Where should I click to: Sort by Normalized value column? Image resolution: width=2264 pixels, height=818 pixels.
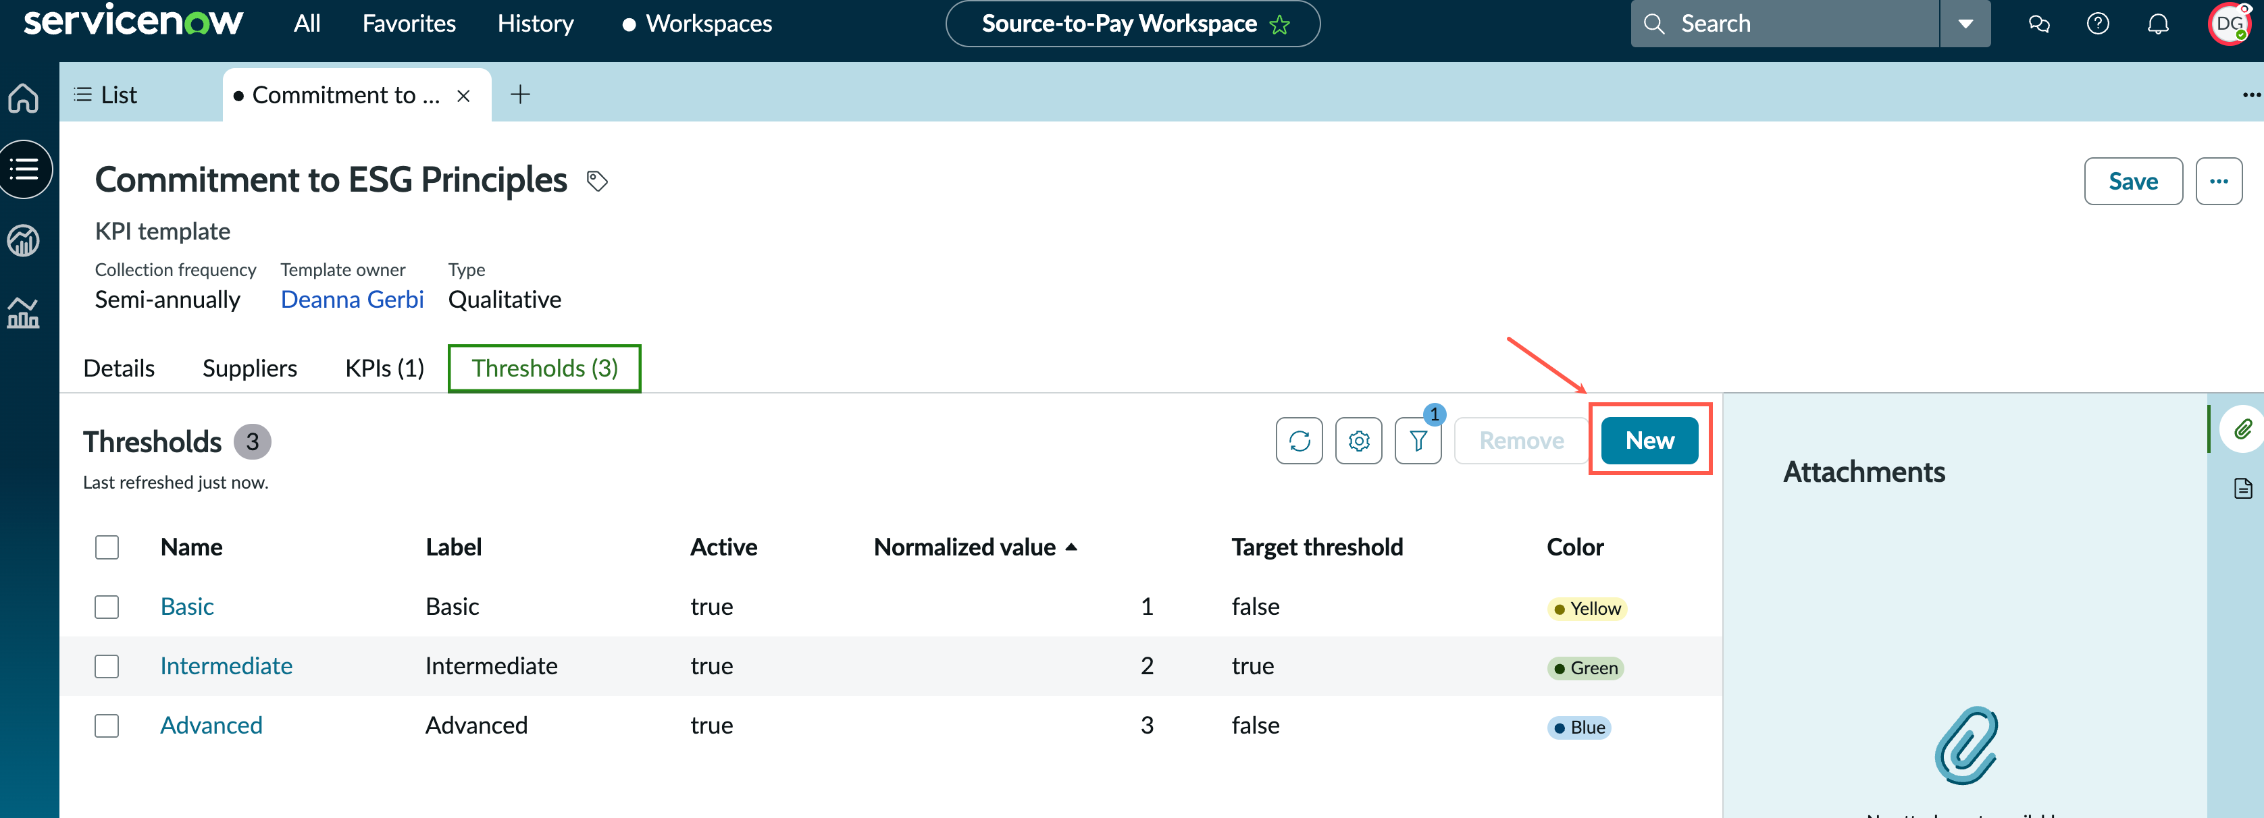[x=975, y=547]
